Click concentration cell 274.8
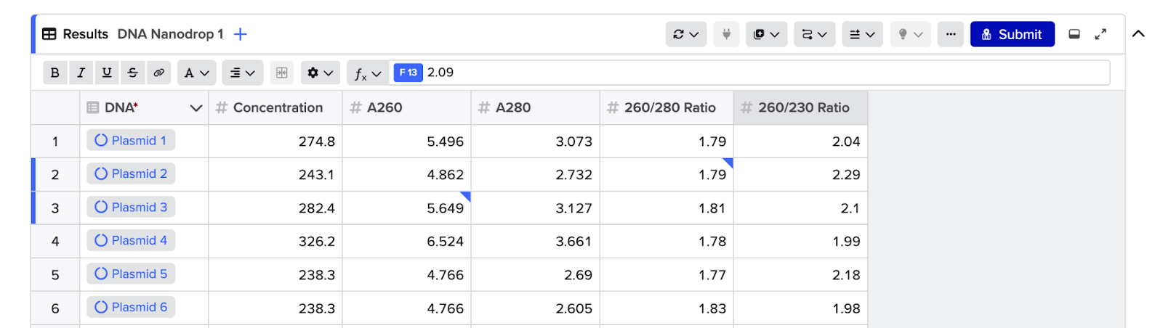The height and width of the screenshot is (328, 1163). [275, 142]
